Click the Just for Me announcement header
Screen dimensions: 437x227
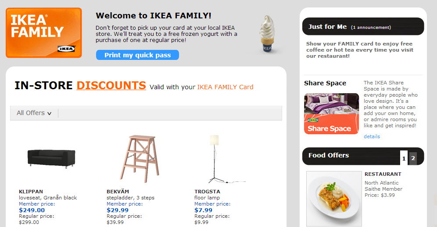(349, 27)
